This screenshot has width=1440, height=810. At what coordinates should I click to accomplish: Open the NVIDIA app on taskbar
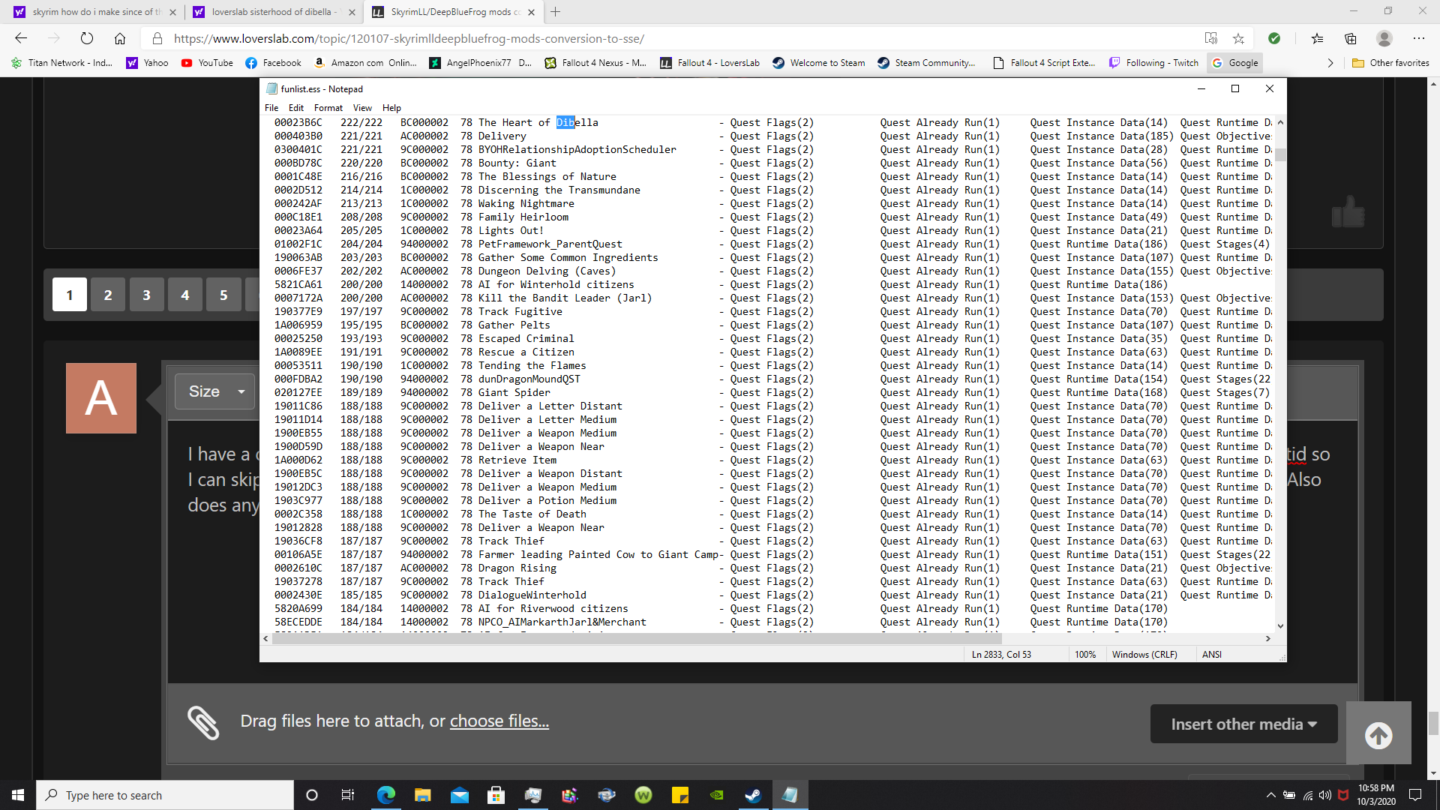[716, 795]
